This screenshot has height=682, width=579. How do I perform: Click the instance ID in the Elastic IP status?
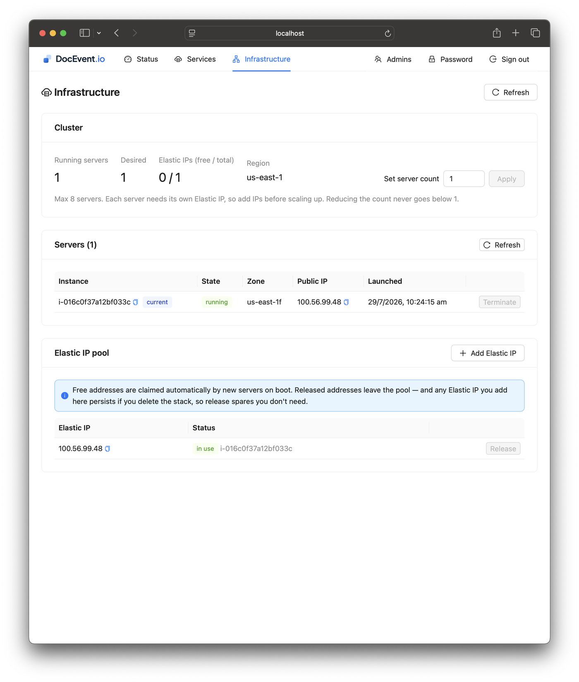click(x=256, y=449)
